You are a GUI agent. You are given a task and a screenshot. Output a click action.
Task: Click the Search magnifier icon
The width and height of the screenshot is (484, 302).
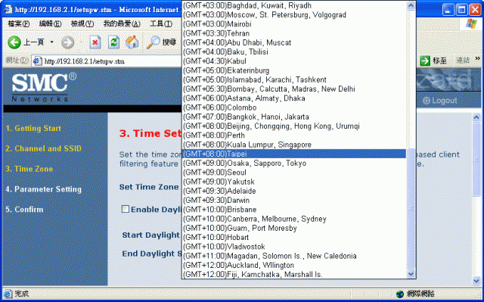tap(153, 42)
